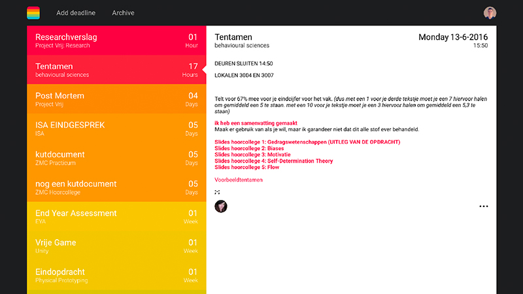
Task: Click the small expand icon below Voorbeeldtentamen
Action: [217, 192]
